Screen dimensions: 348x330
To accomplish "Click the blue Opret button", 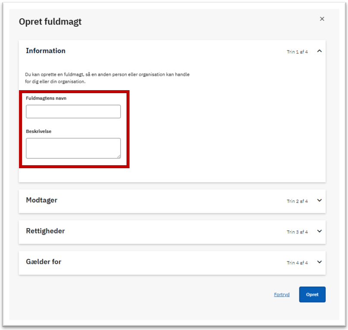I will [x=312, y=295].
